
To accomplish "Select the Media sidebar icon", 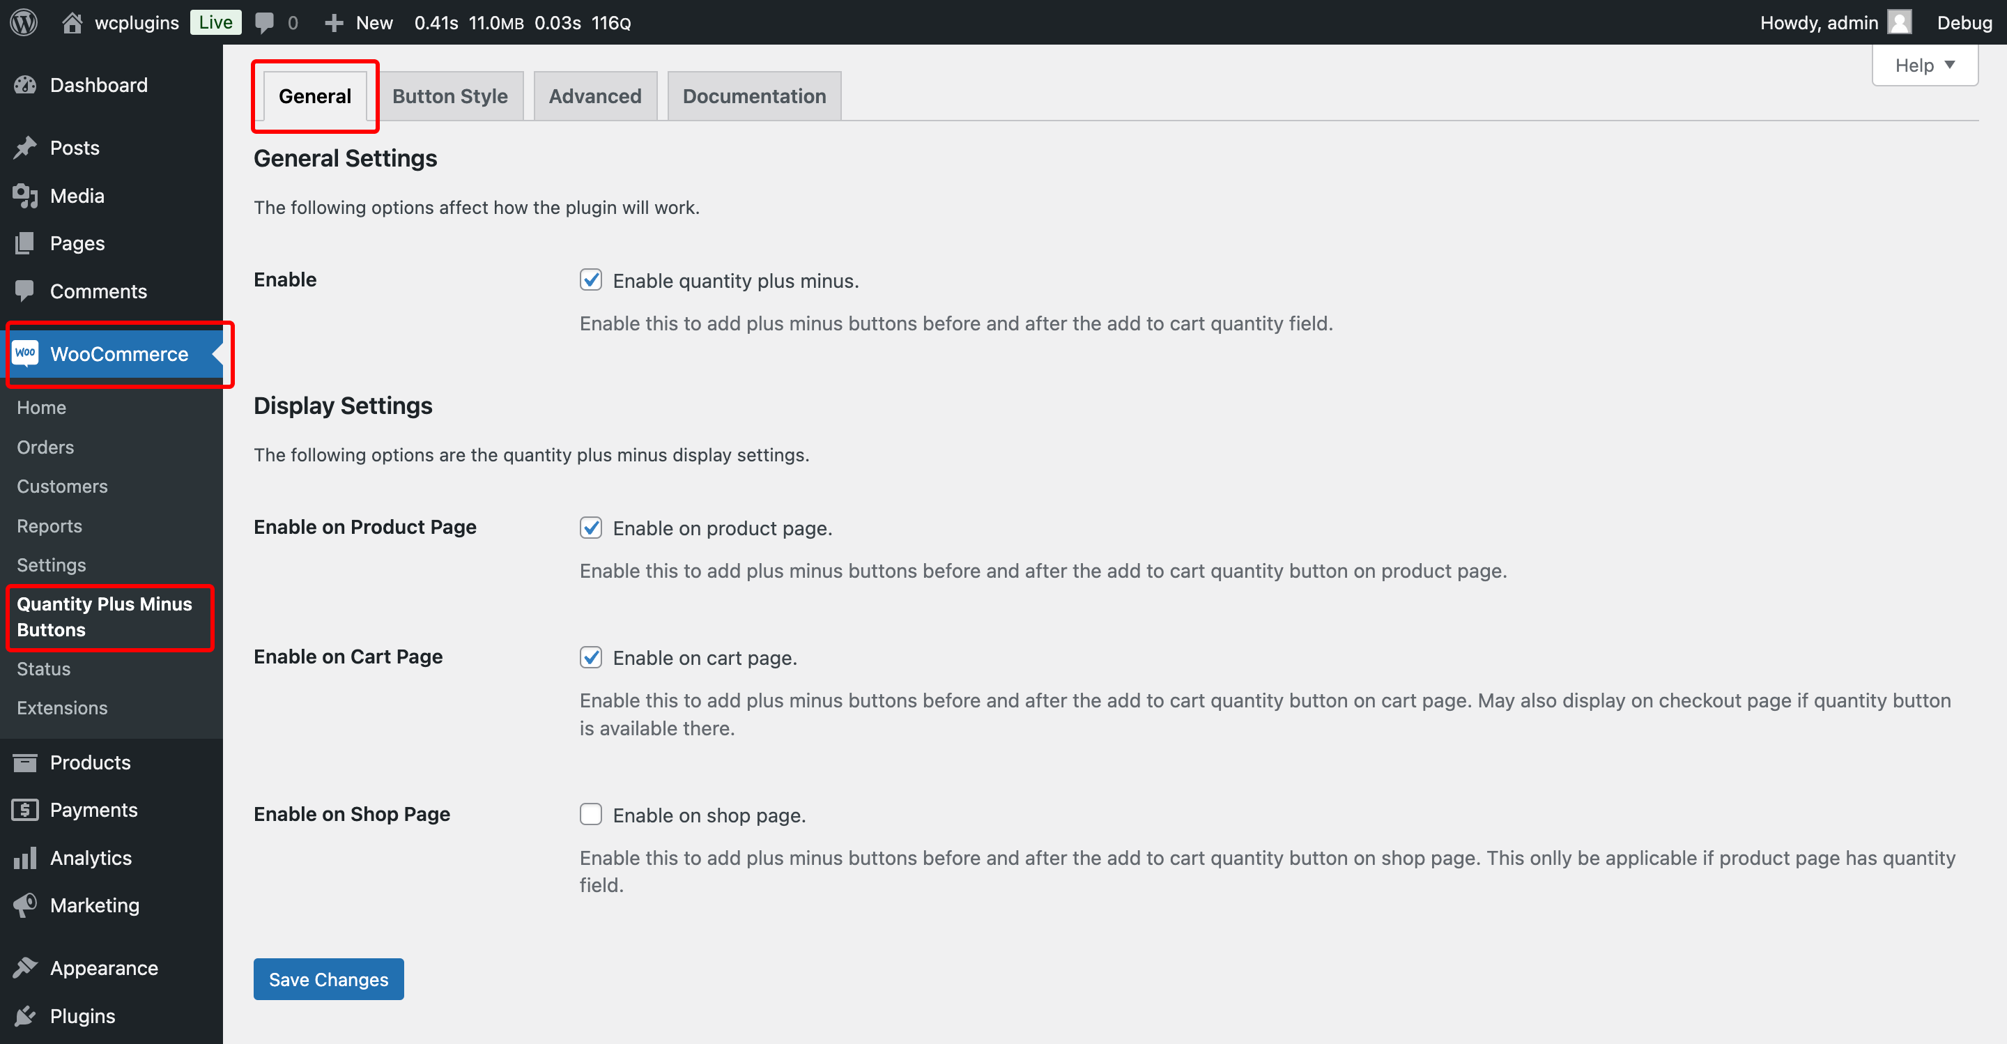I will click(24, 196).
